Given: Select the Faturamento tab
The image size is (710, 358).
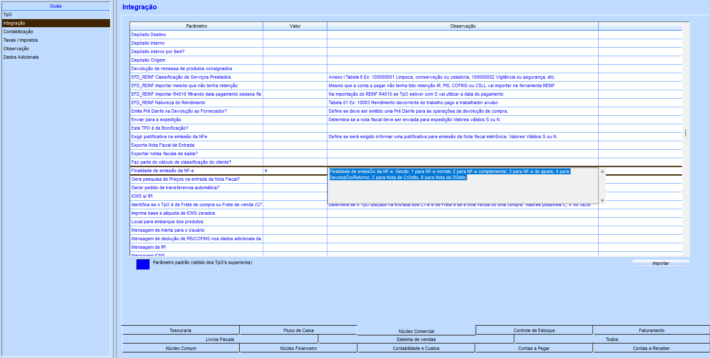Looking at the screenshot, I should (x=651, y=330).
